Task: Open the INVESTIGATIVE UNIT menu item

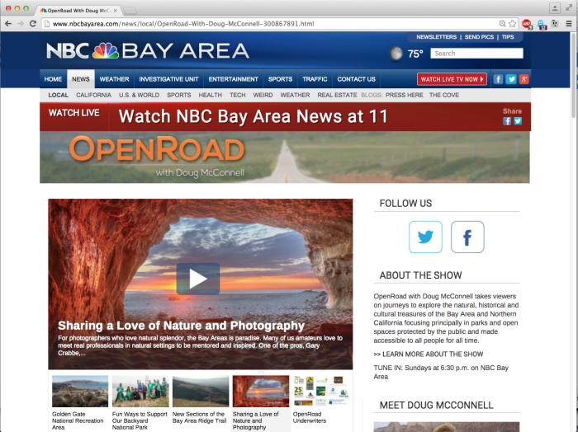Action: pos(168,79)
